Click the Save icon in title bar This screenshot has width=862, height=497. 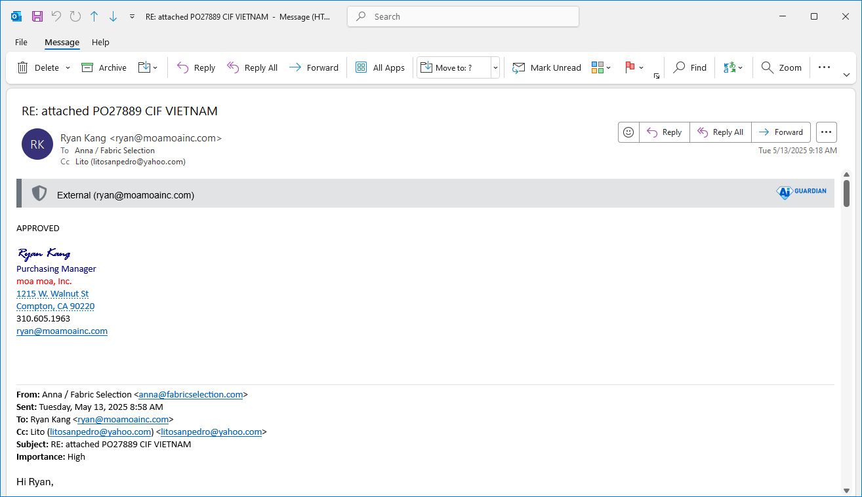(37, 16)
